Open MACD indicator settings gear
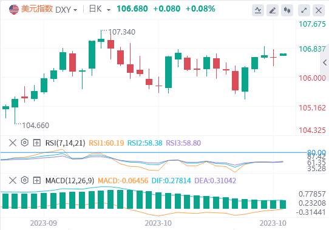The image size is (329, 230). click(x=25, y=180)
